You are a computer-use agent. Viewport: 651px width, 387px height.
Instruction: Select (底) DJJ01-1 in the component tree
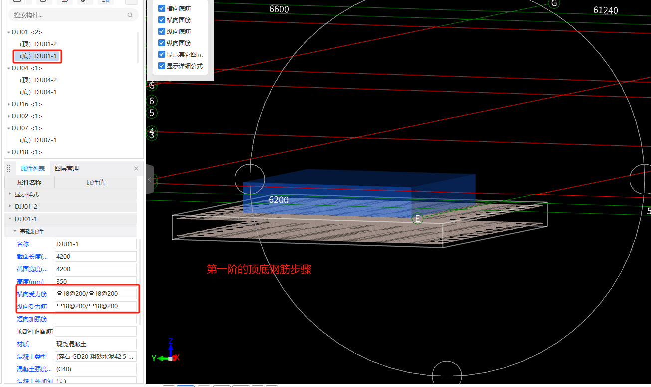(38, 56)
